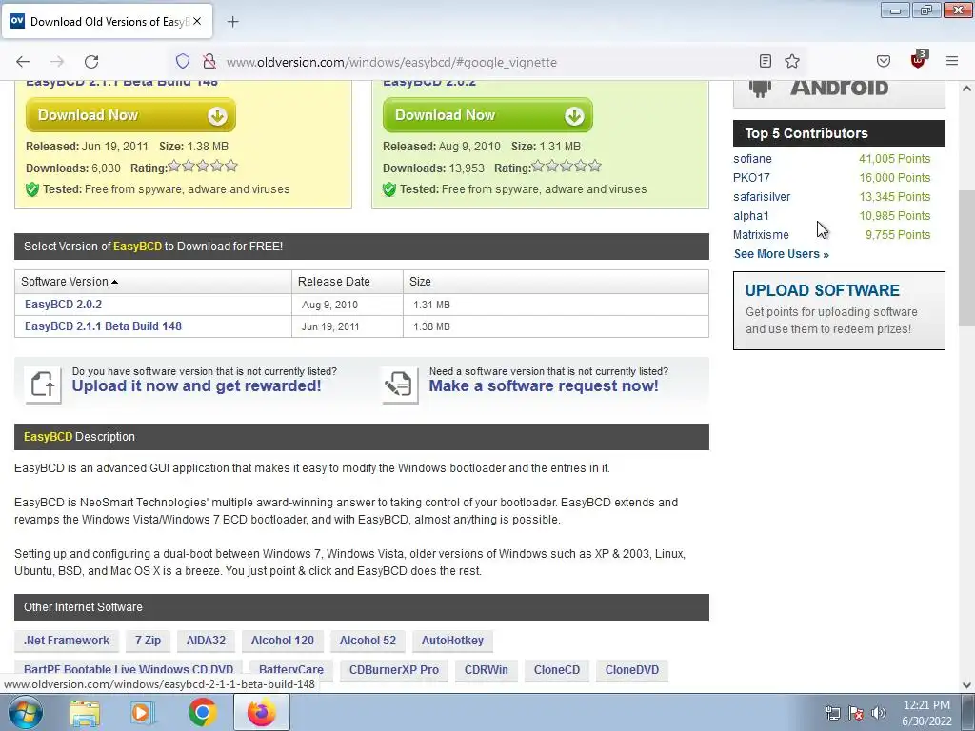
Task: Open the CDRWin software tag
Action: tap(487, 670)
